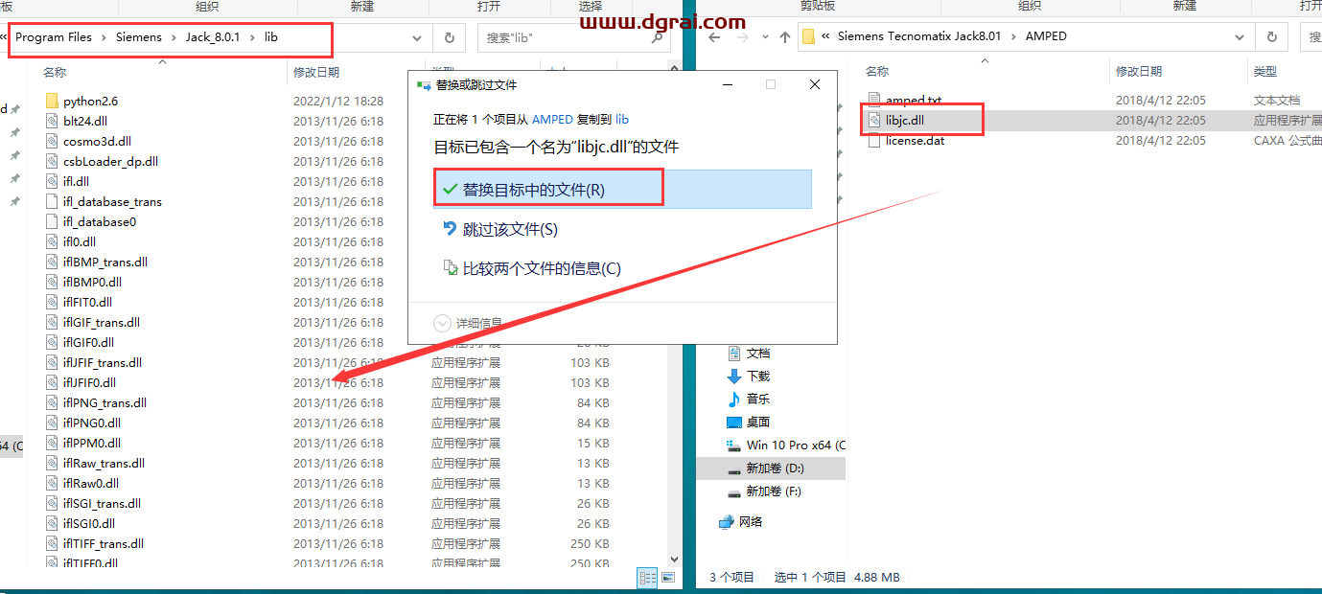Select license.dat file icon
Viewport: 1322px width, 594px height.
coord(873,140)
